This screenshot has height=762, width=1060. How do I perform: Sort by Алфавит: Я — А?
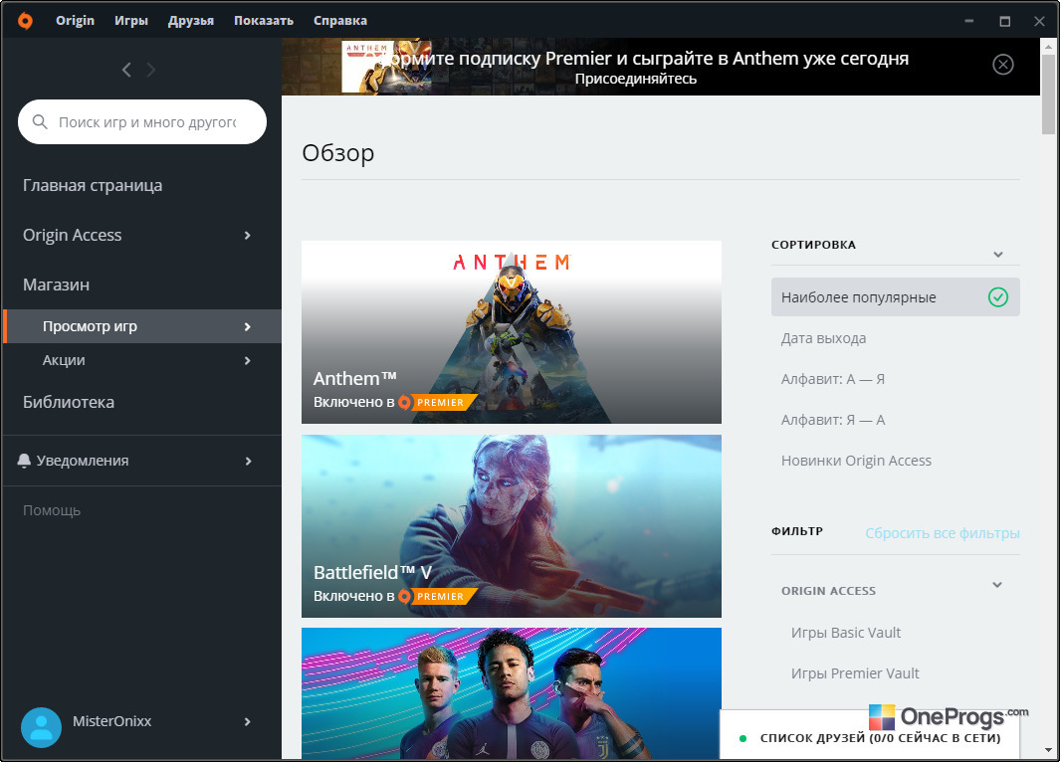833,420
